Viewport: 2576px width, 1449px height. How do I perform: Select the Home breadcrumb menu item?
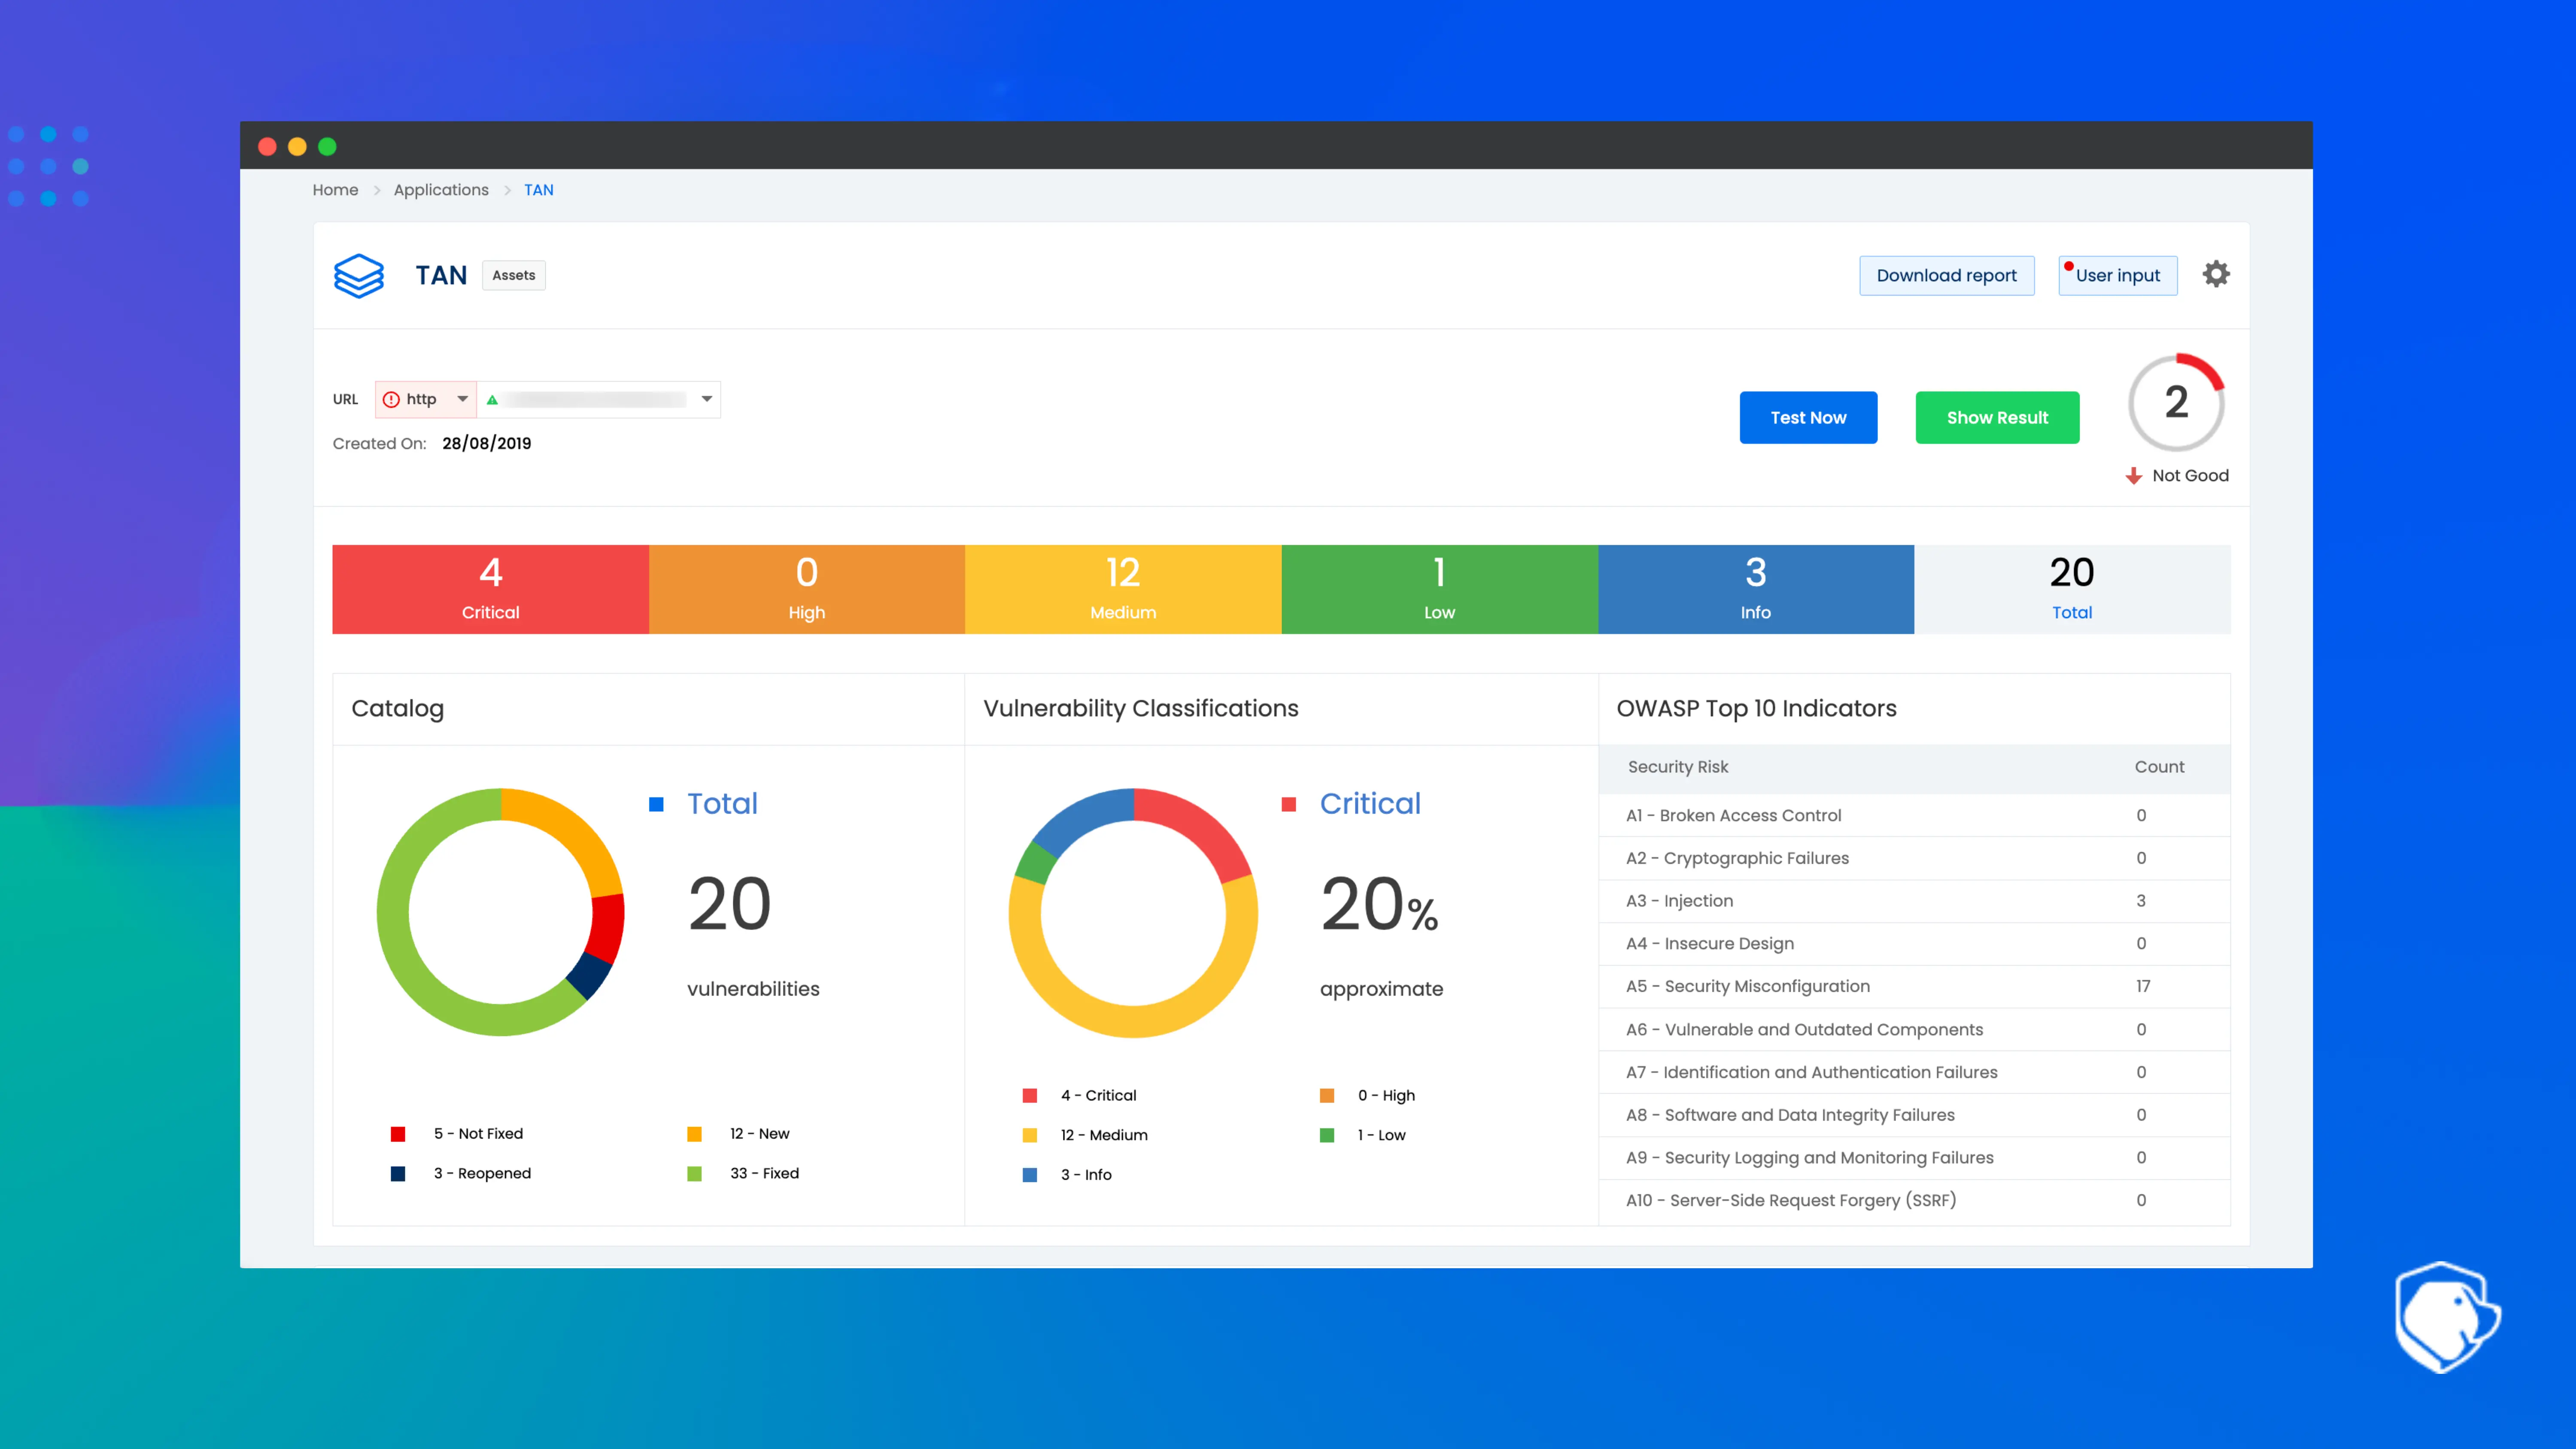[x=334, y=189]
